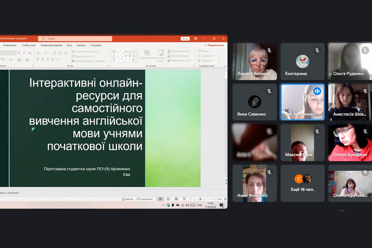This screenshot has width=372, height=248.
Task: Open the Вид ribbon tab
Action: (x=69, y=45)
